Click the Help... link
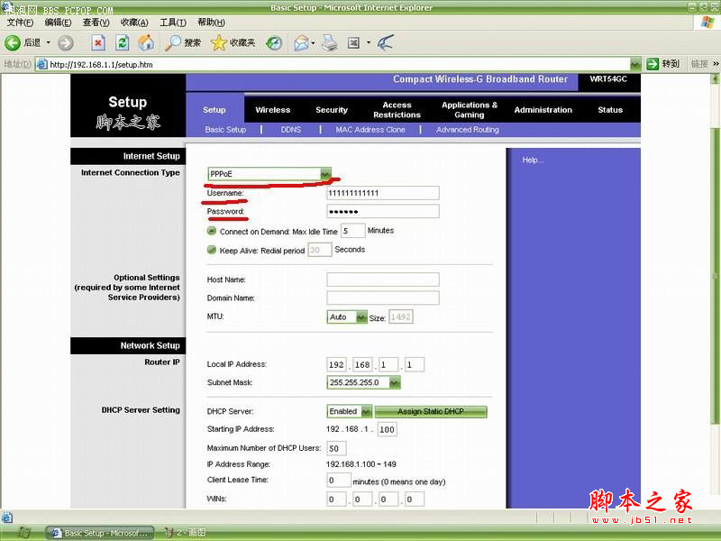The height and width of the screenshot is (541, 721). click(x=533, y=160)
